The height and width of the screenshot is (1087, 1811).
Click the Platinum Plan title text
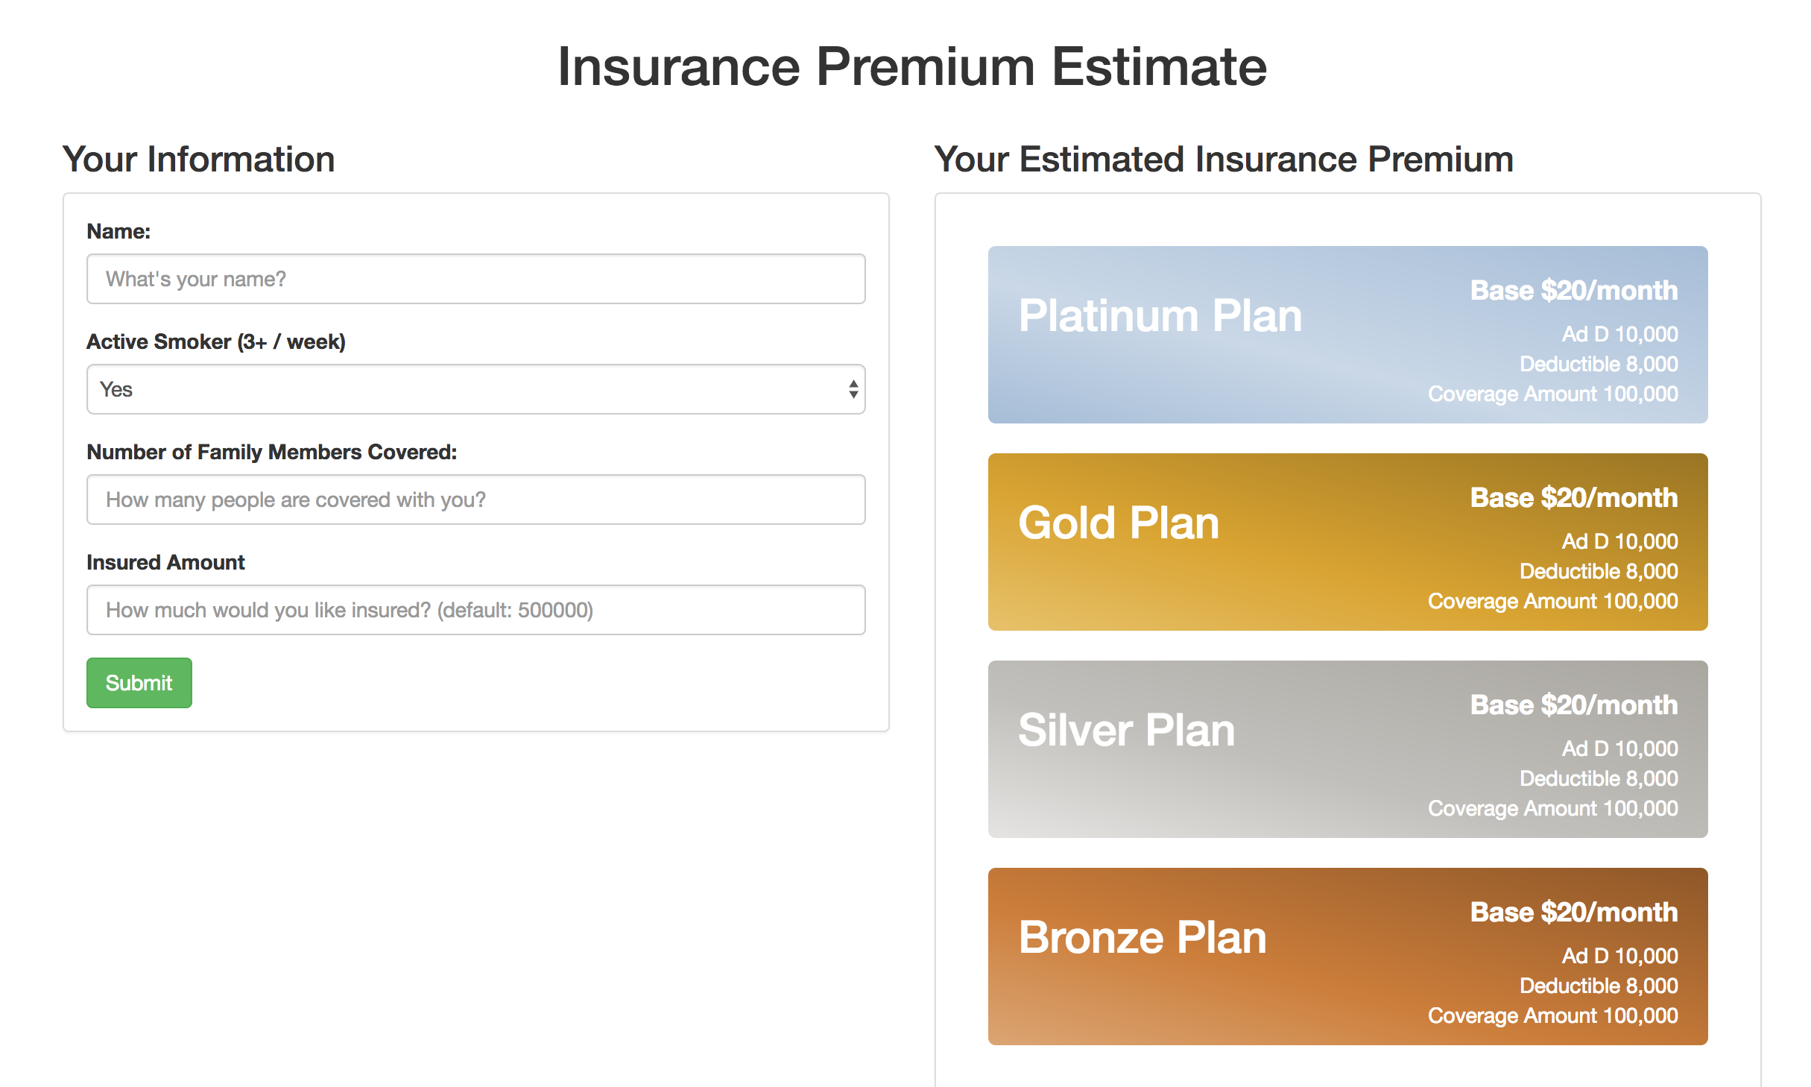pos(1160,316)
